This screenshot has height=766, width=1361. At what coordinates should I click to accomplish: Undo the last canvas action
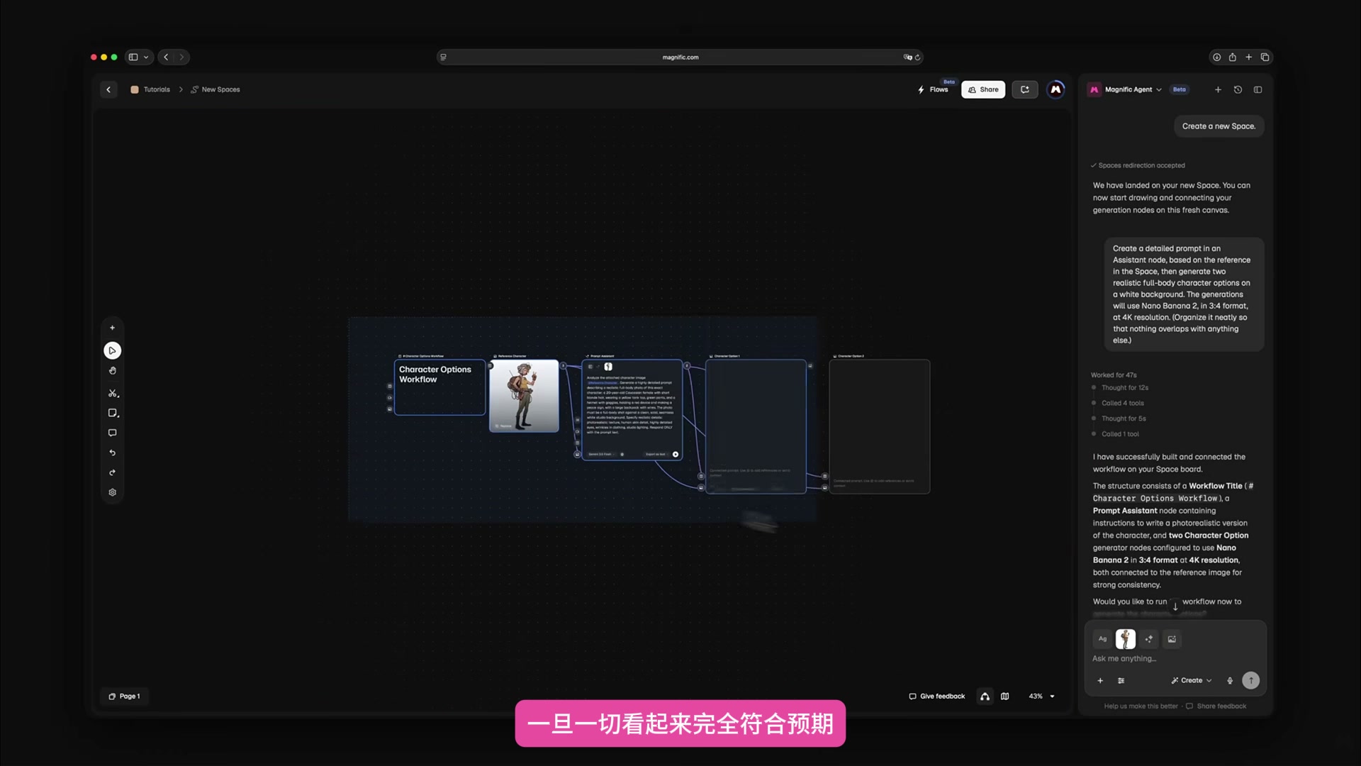(x=112, y=453)
